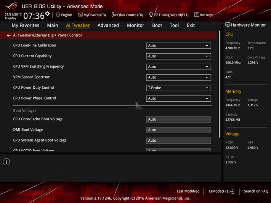The image size is (271, 203).
Task: Click the Hardware Monitor panel title
Action: (248, 25)
